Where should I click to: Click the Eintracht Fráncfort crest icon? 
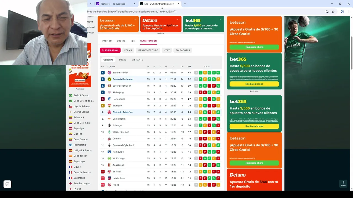pos(109,112)
